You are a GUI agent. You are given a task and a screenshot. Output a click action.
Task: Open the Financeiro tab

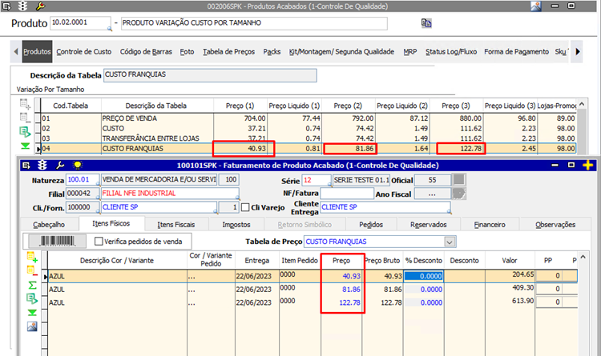tap(492, 225)
